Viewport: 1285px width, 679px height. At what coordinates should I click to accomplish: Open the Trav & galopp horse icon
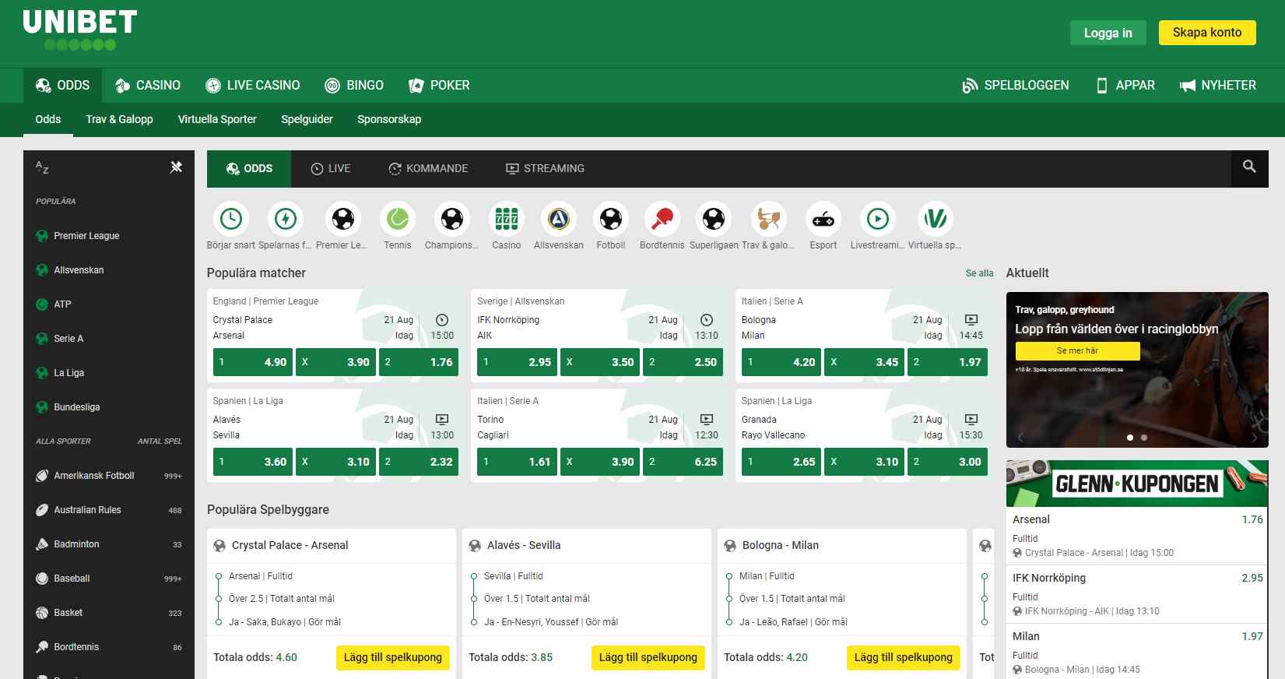coord(768,219)
